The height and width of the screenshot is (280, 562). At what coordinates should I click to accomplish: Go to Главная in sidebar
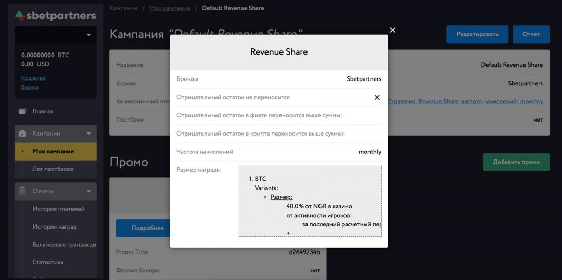point(43,111)
